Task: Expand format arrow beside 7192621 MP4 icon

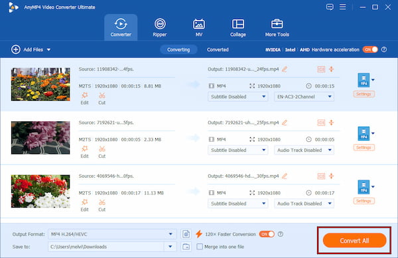Action: pos(373,133)
